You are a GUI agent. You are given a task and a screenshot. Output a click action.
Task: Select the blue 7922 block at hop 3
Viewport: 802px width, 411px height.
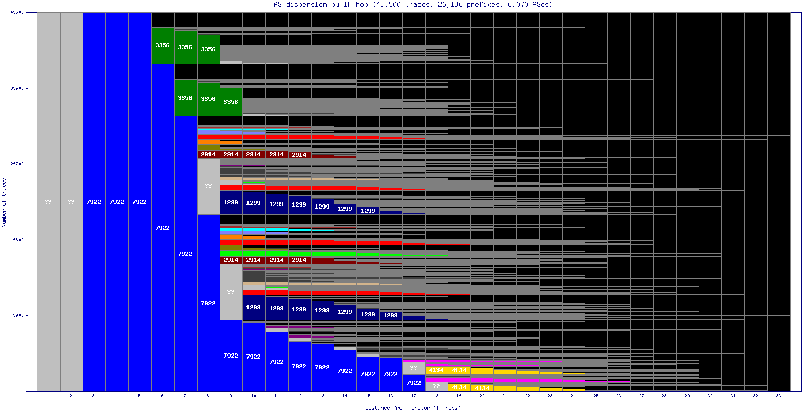point(94,202)
